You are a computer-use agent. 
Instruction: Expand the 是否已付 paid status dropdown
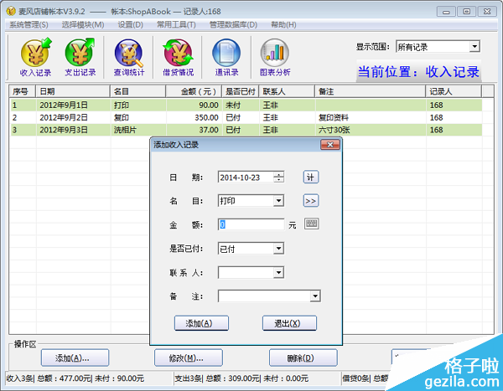(x=278, y=249)
